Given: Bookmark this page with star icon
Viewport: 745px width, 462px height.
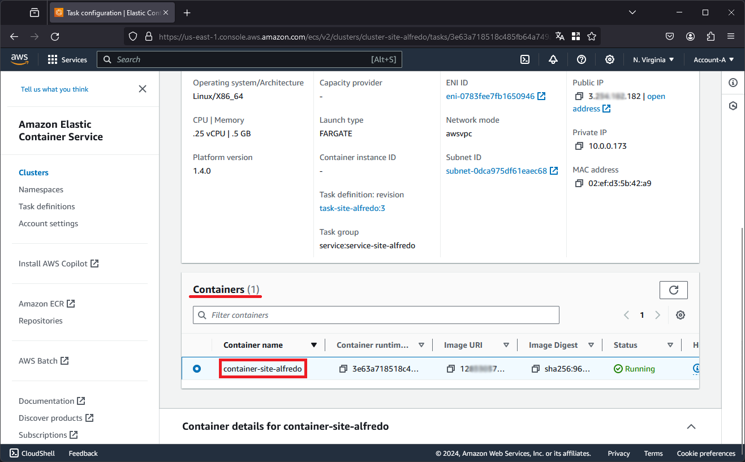Looking at the screenshot, I should point(592,36).
